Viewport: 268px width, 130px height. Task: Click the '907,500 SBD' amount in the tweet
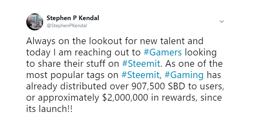[x=158, y=87]
